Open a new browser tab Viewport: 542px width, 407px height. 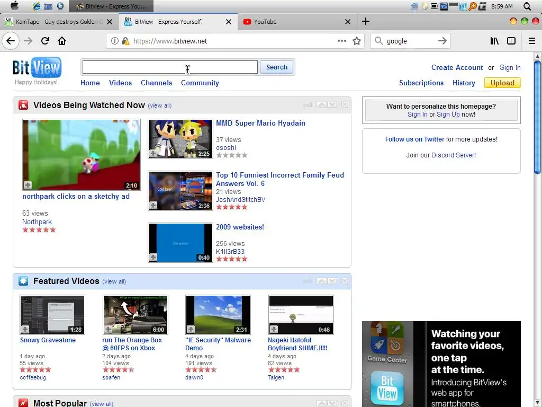(366, 21)
